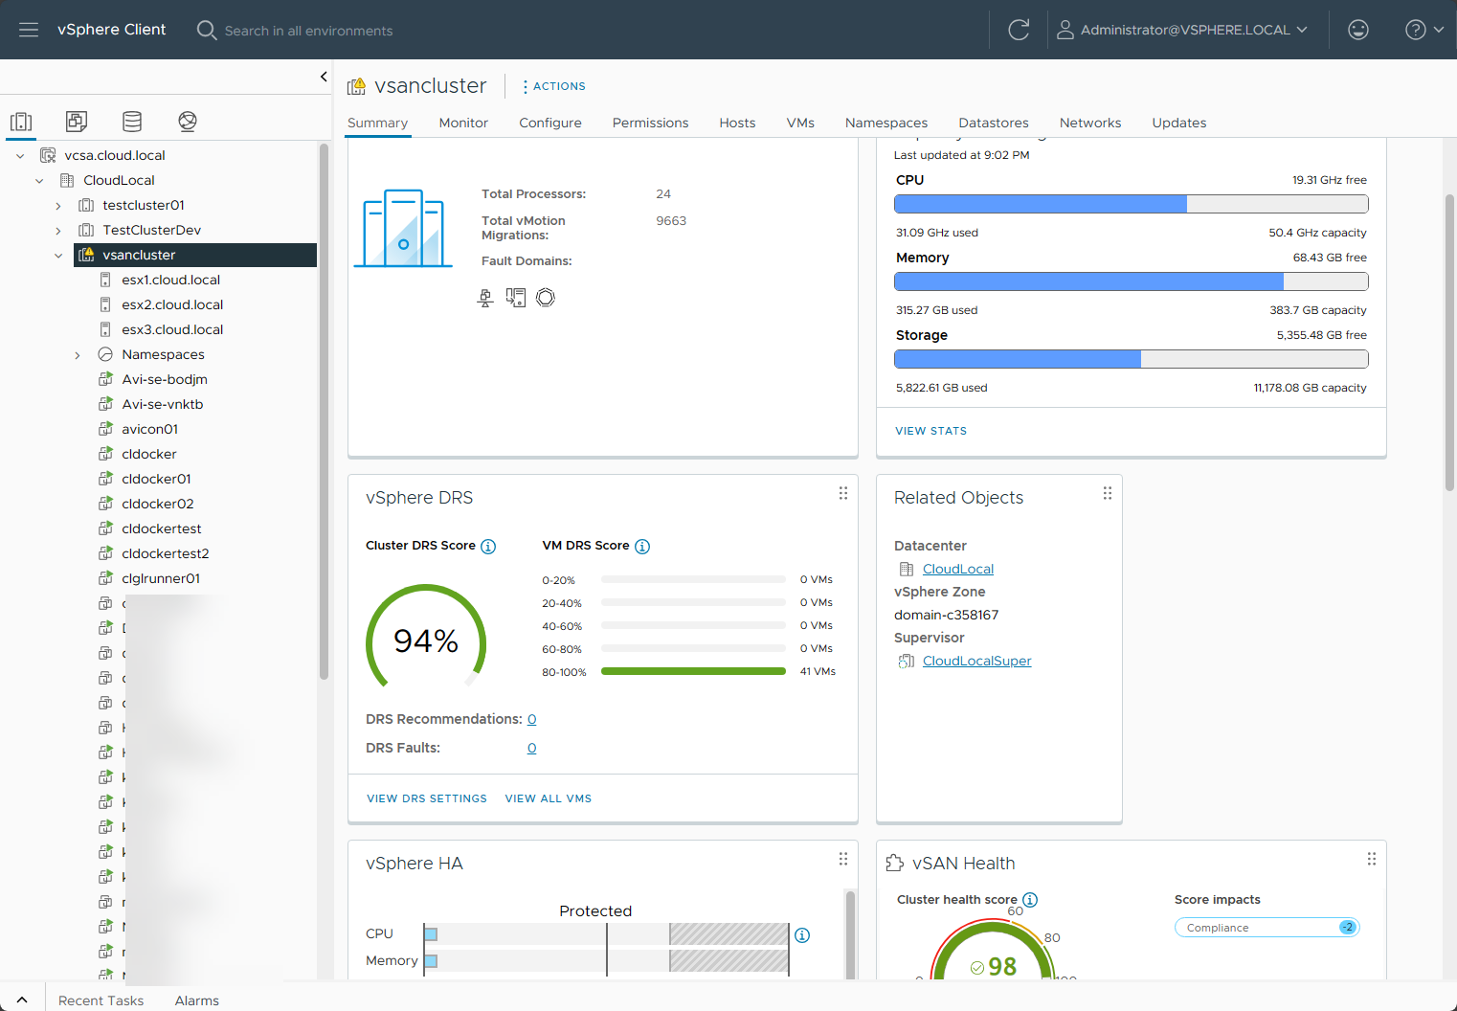
Task: Open the hamburger navigation menu
Action: pos(29,30)
